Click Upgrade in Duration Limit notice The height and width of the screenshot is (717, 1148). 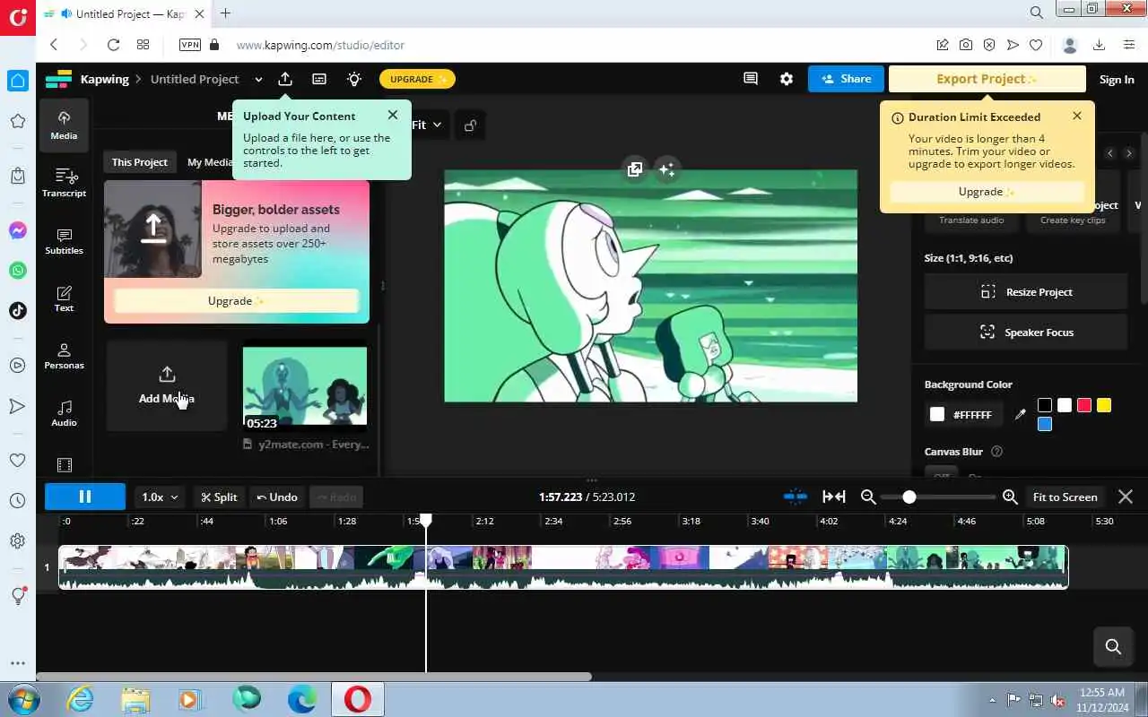point(986,192)
